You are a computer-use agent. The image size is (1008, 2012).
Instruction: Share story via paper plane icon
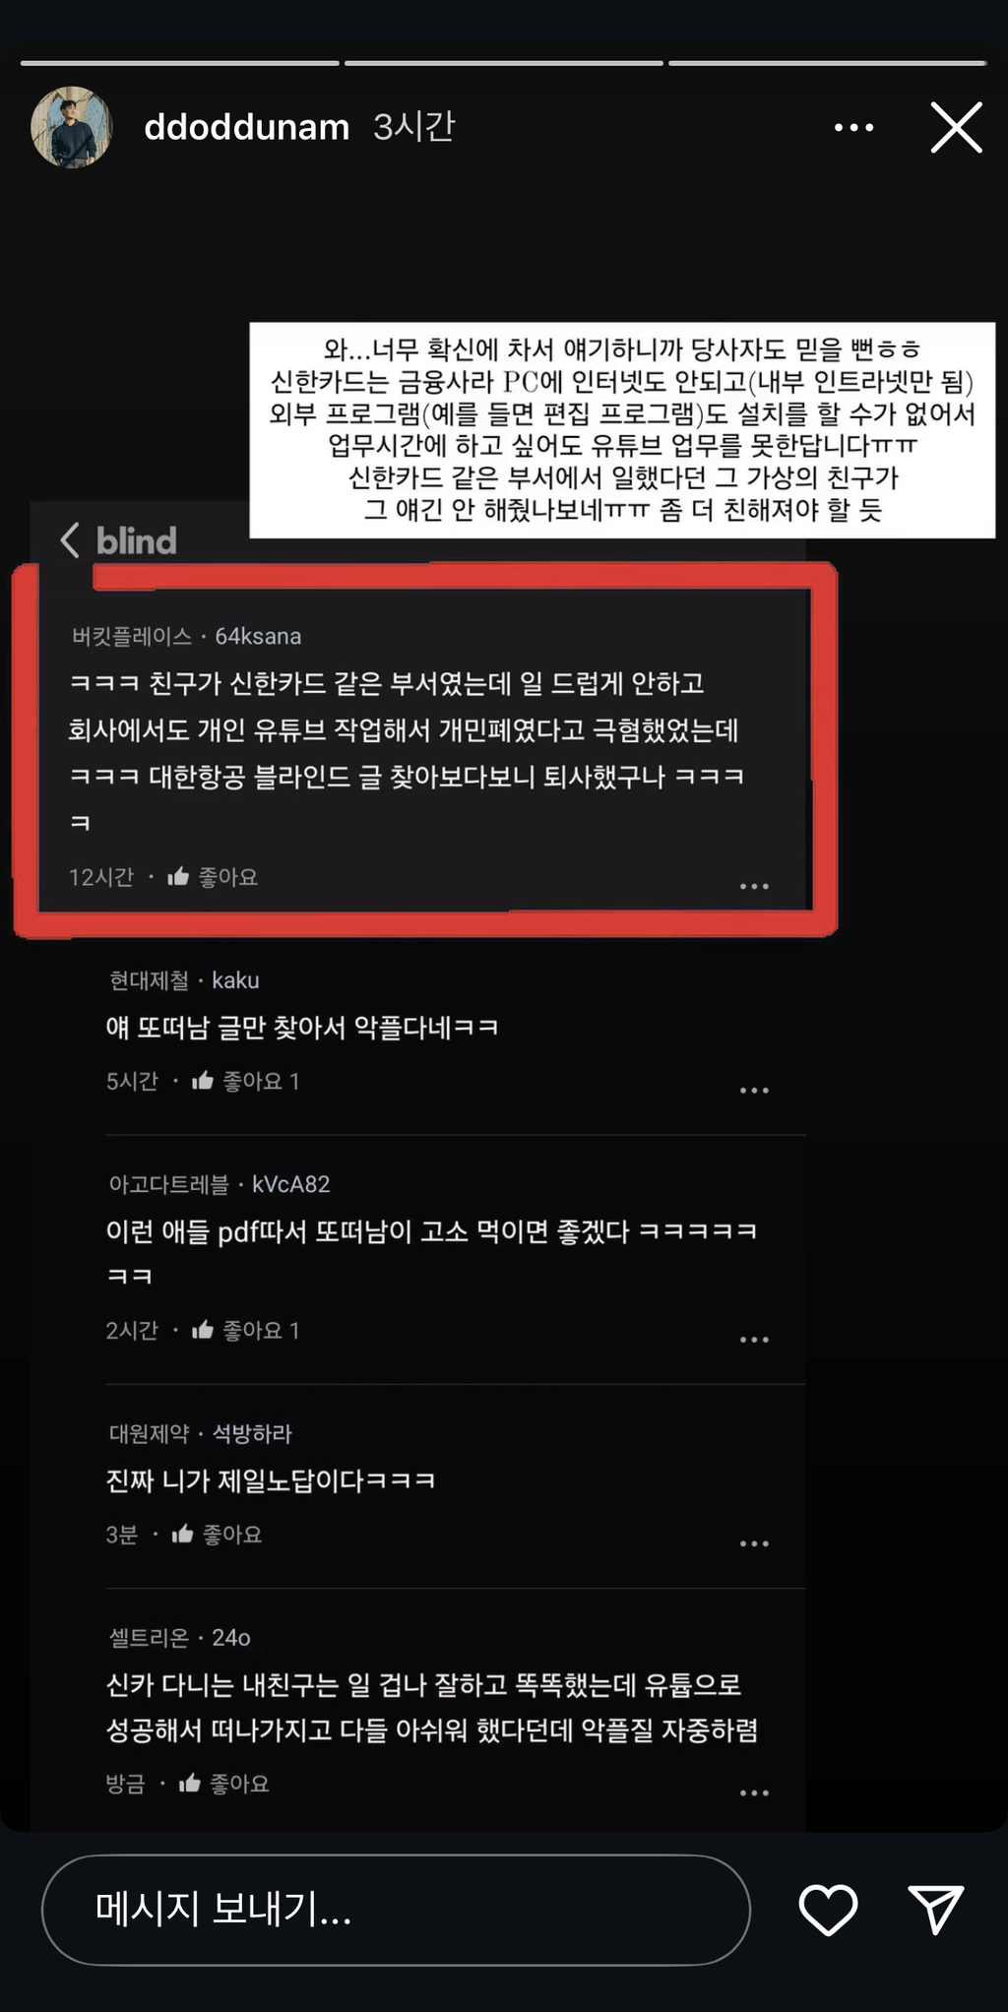tap(935, 1910)
